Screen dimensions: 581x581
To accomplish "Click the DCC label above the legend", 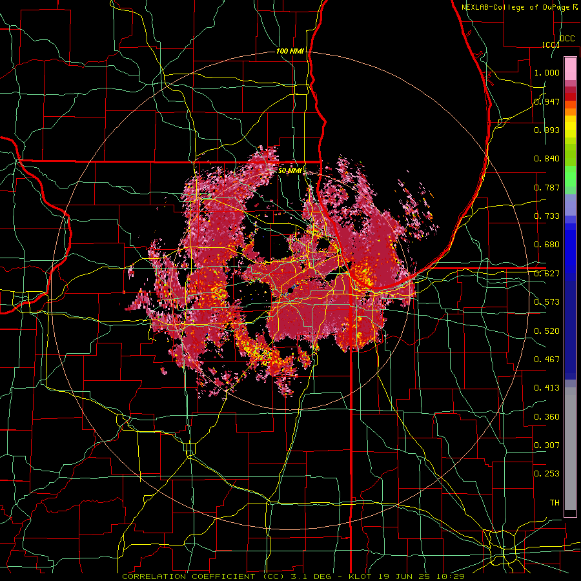I will [567, 39].
